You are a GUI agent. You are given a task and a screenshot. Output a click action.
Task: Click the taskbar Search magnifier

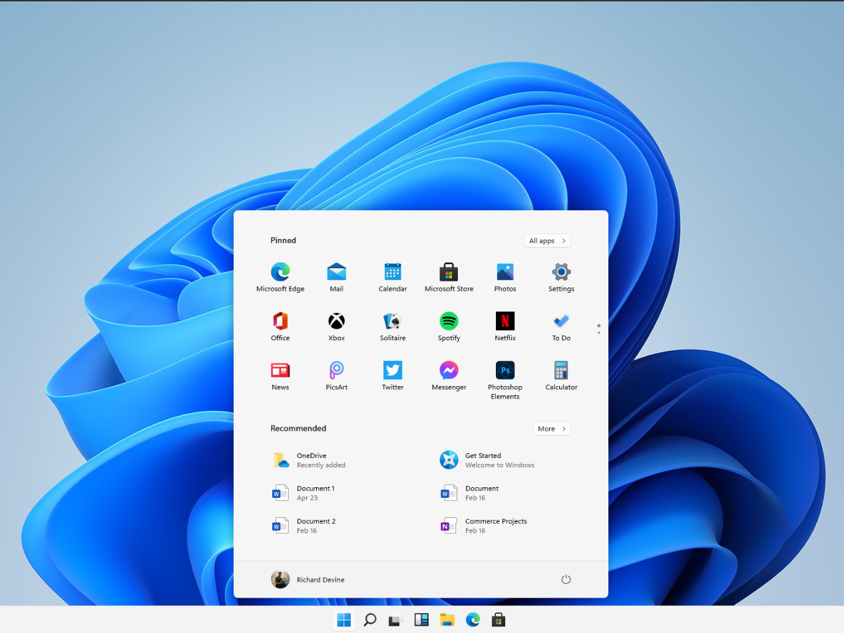(x=370, y=620)
